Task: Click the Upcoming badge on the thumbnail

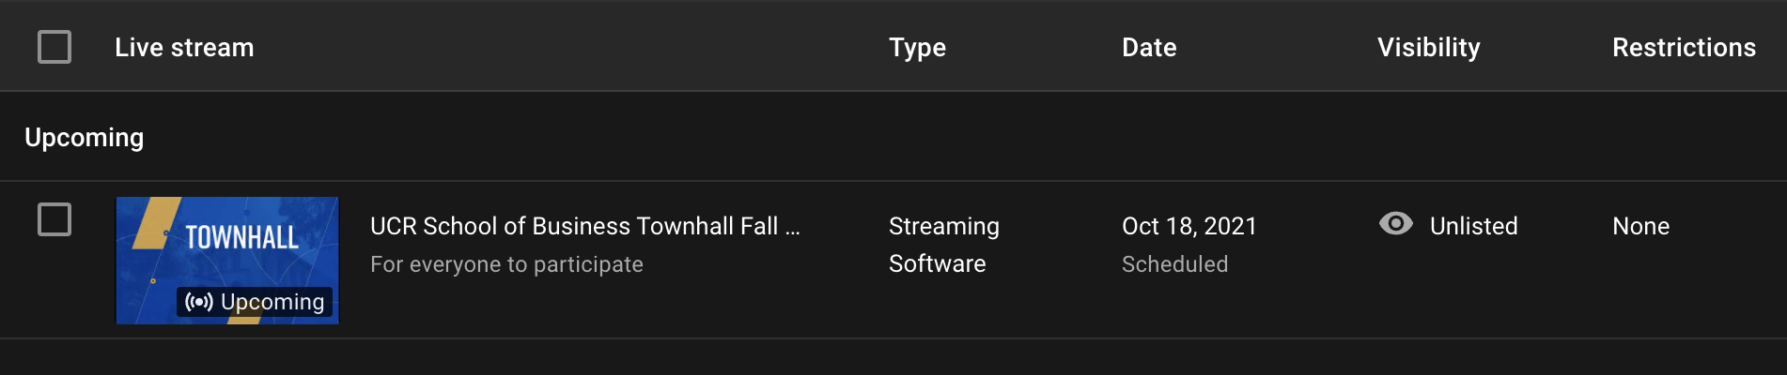Action: coord(255,302)
